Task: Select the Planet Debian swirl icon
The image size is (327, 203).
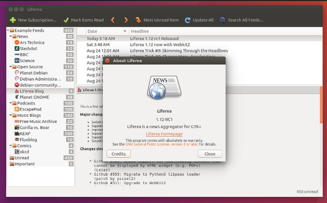Action: click(x=17, y=73)
